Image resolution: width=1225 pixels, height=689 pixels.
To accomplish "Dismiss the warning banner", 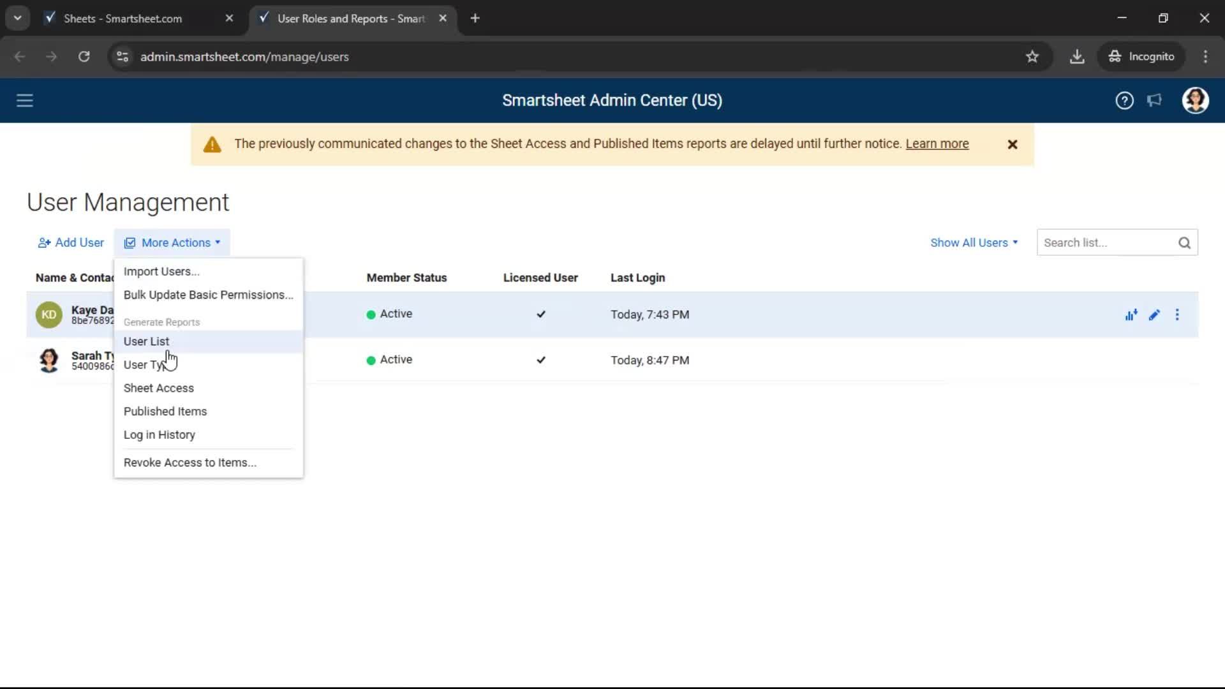I will pyautogui.click(x=1012, y=145).
